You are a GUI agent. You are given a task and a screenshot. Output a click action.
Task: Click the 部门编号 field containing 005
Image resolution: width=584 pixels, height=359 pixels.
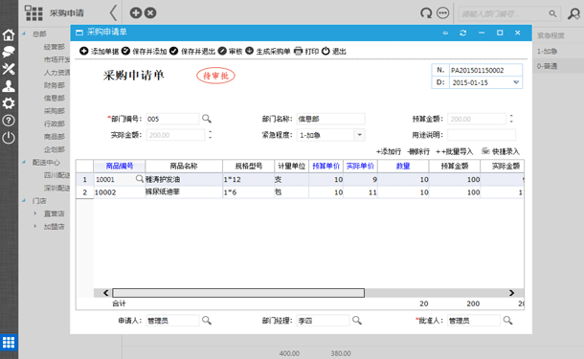(172, 119)
